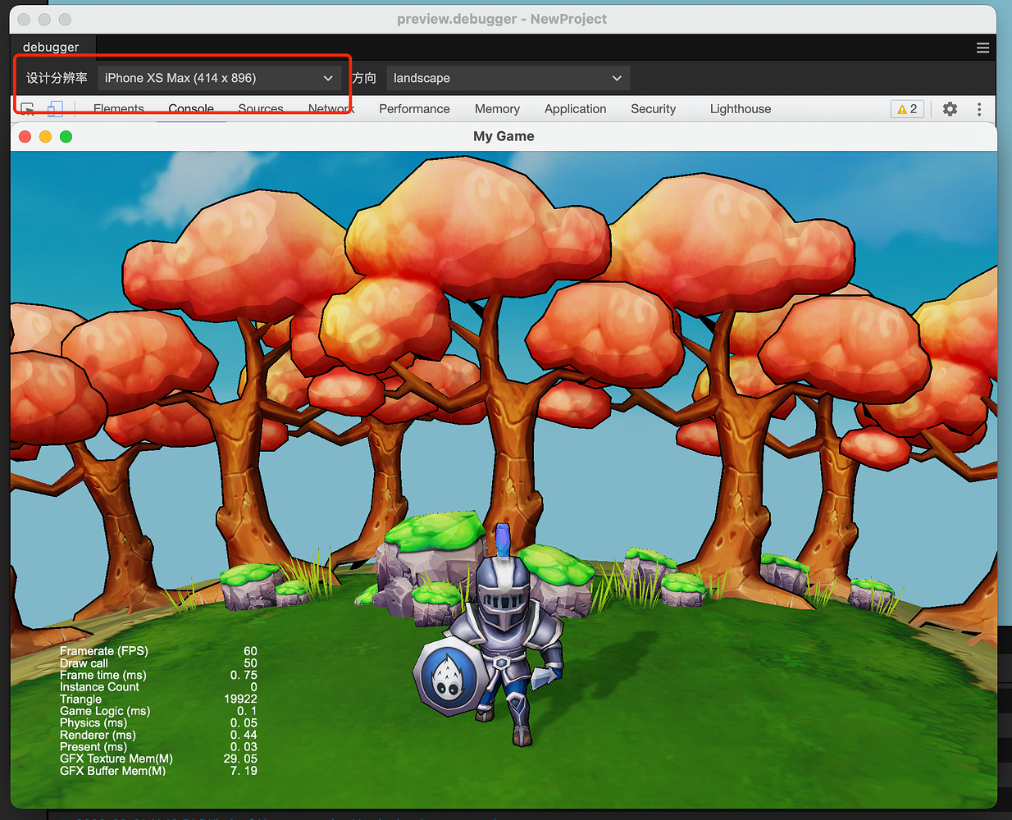
Task: Open the DevTools settings gear
Action: click(x=950, y=108)
